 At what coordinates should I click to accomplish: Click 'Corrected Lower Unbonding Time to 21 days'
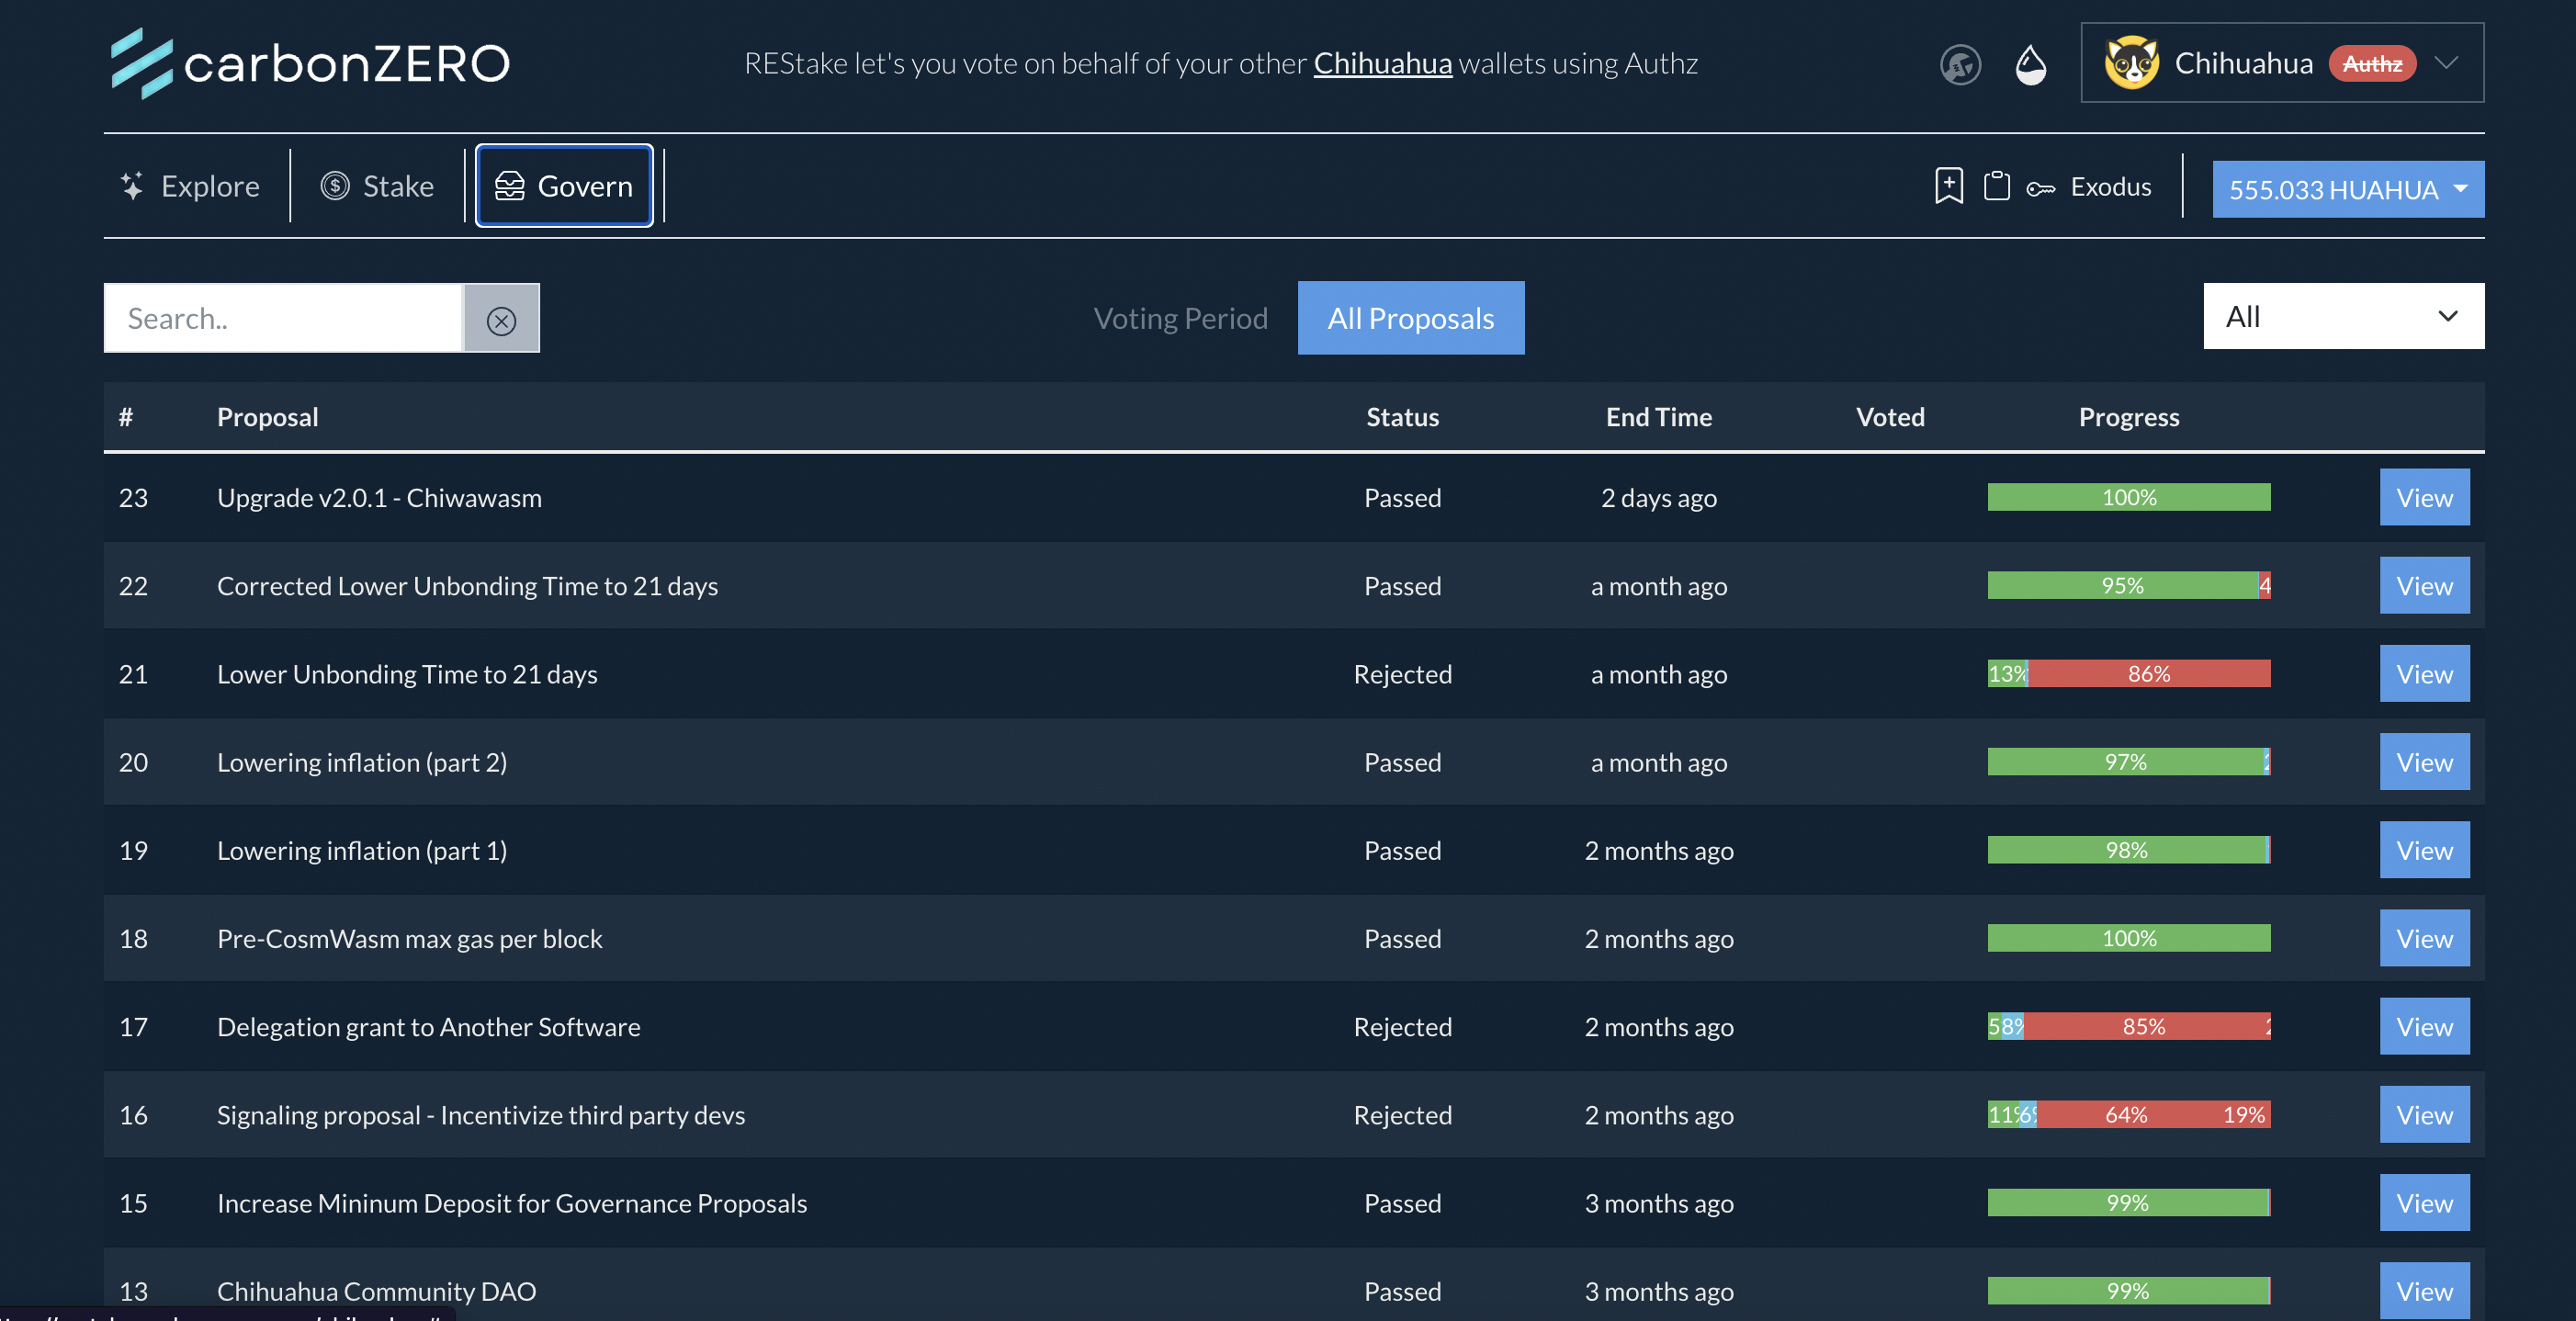click(x=467, y=586)
